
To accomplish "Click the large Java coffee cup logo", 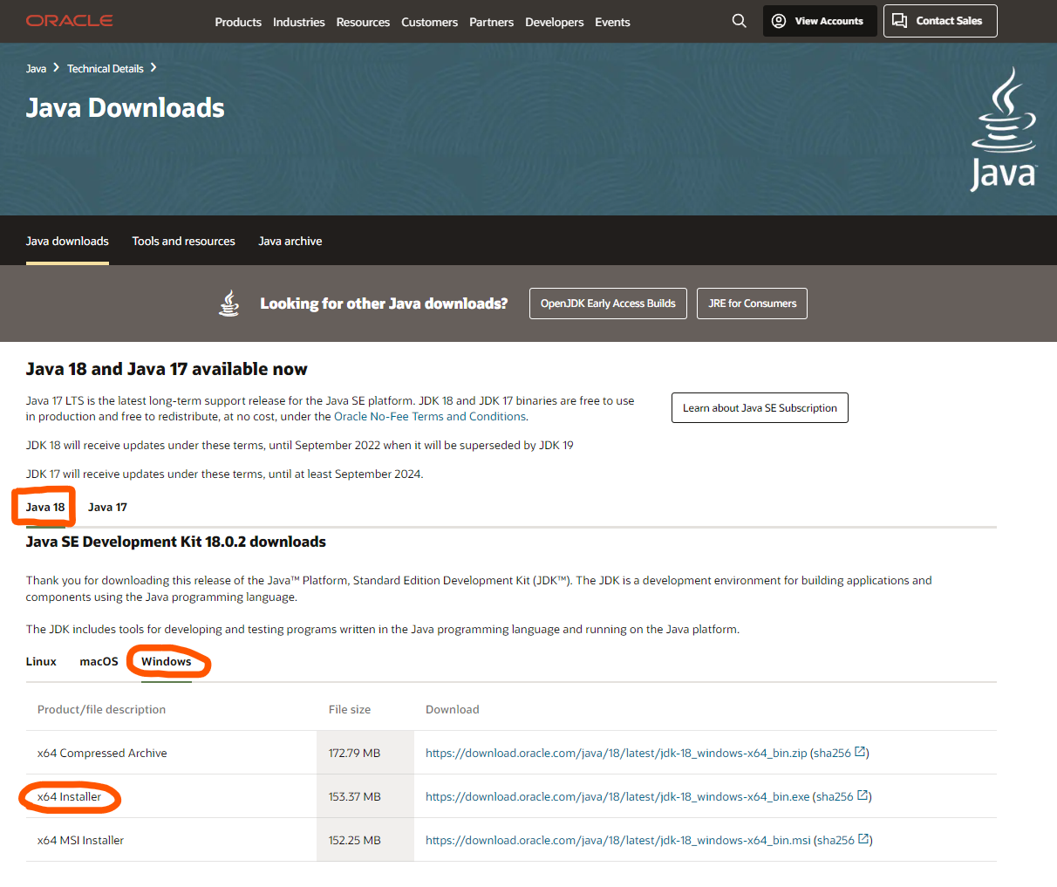I will [x=1004, y=129].
